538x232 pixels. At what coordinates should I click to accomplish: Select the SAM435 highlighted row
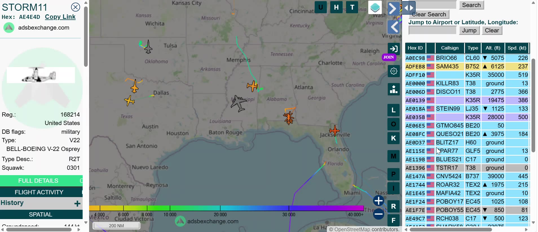[467, 66]
